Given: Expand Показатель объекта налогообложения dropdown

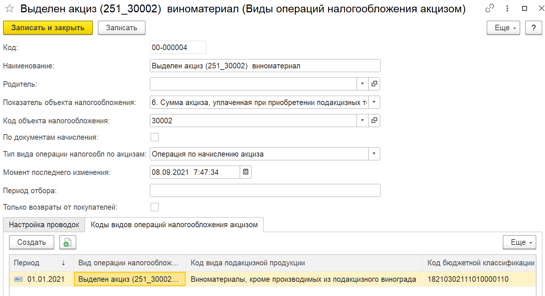Looking at the screenshot, I should coord(374,102).
